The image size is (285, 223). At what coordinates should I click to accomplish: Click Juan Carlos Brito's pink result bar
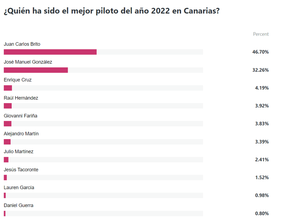[x=50, y=52]
